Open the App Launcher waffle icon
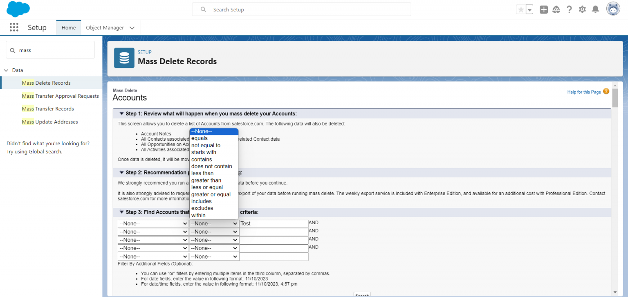 click(x=14, y=27)
